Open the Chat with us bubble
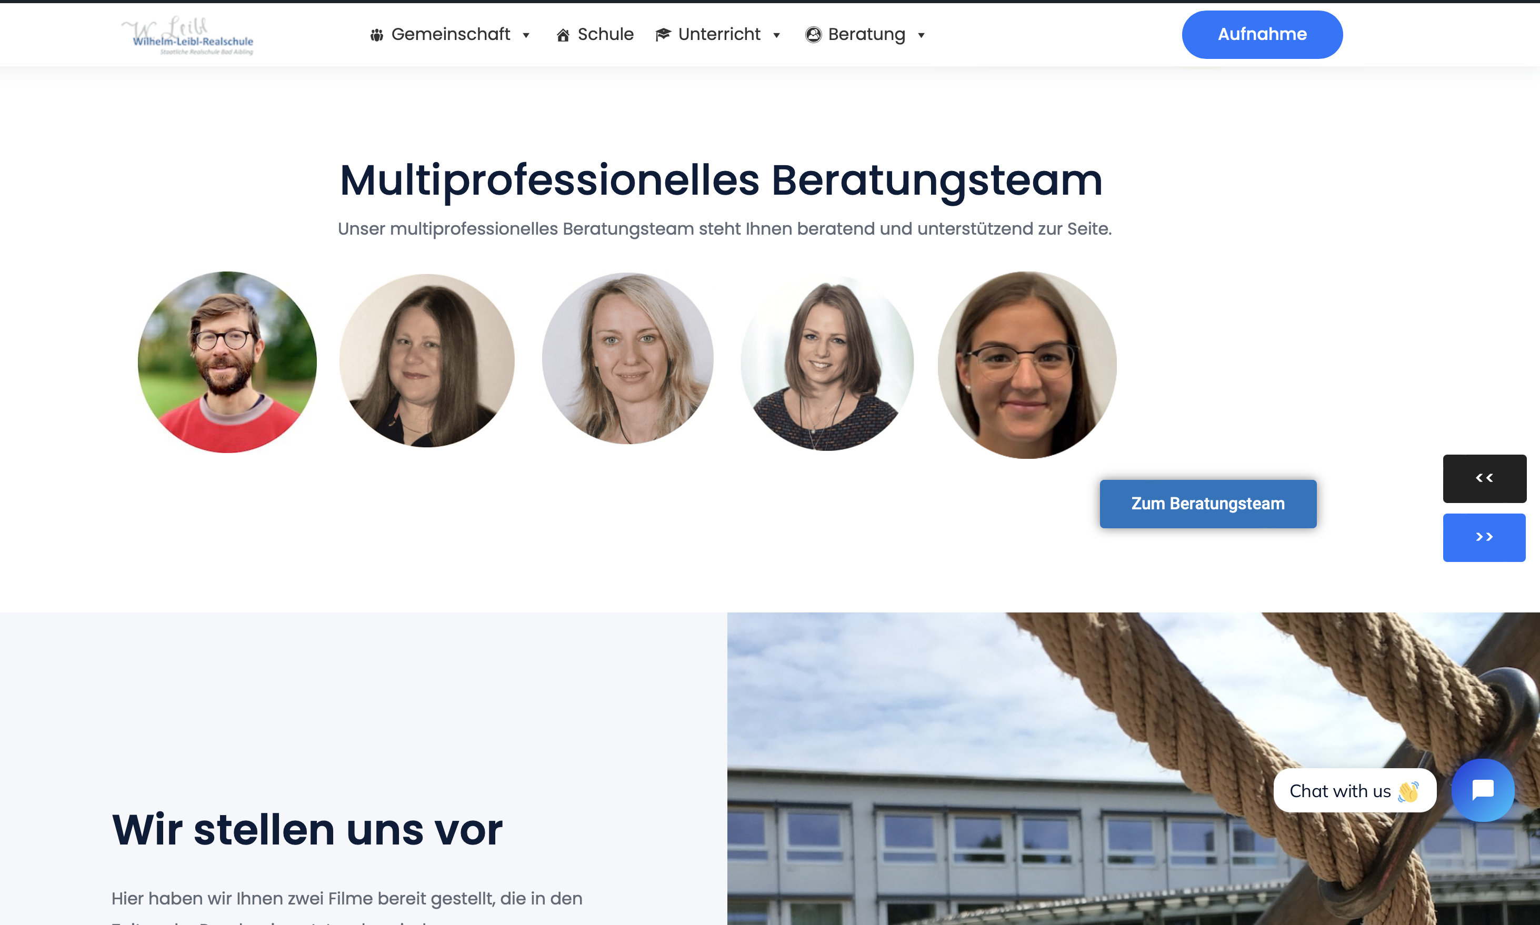This screenshot has width=1540, height=925. pyautogui.click(x=1354, y=790)
